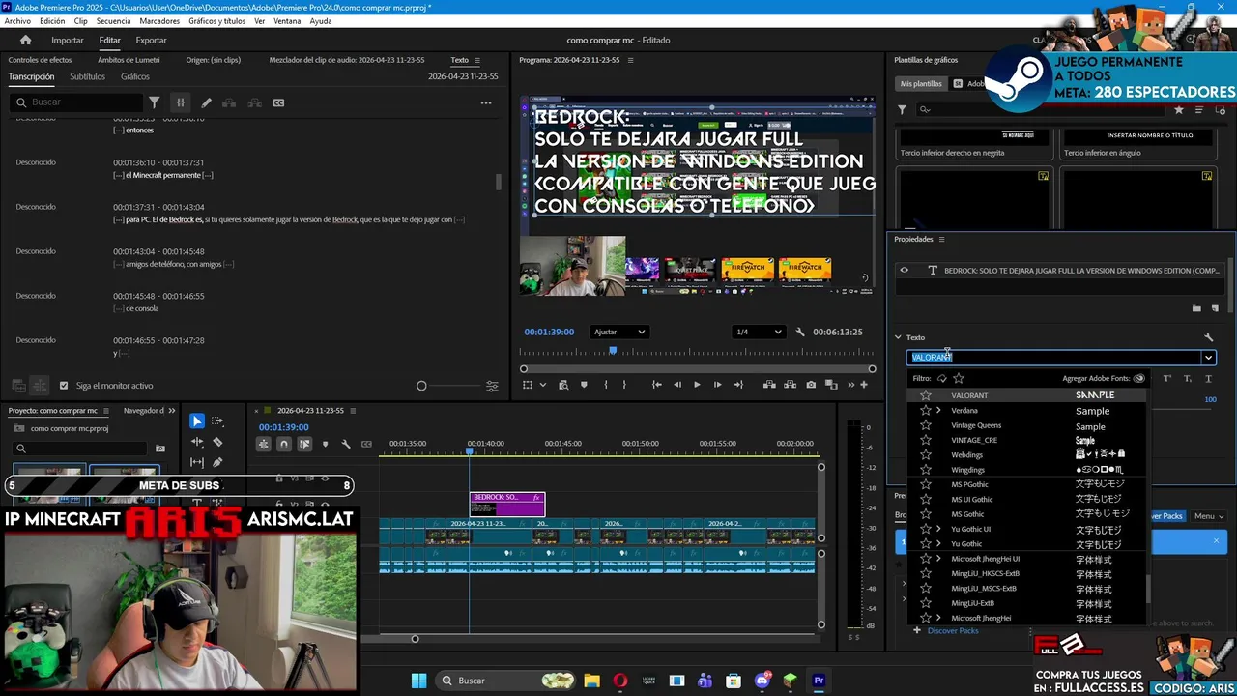1237x696 pixels.
Task: Click the timeline horizontal zoom scroll handle
Action: click(415, 638)
